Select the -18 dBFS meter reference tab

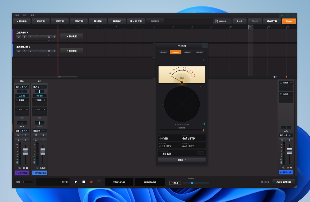point(176,52)
